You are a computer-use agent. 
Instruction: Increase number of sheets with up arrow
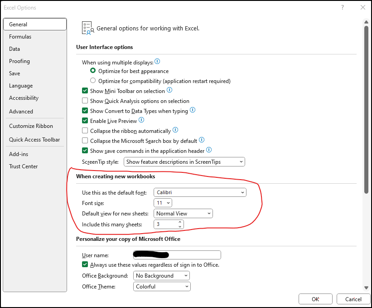[x=180, y=222]
